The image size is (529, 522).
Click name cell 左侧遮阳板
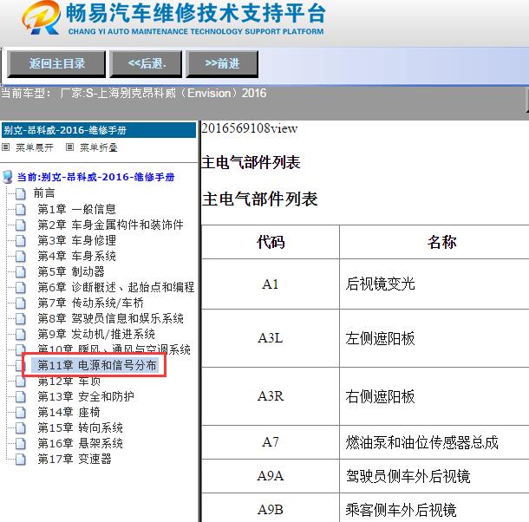pyautogui.click(x=434, y=338)
